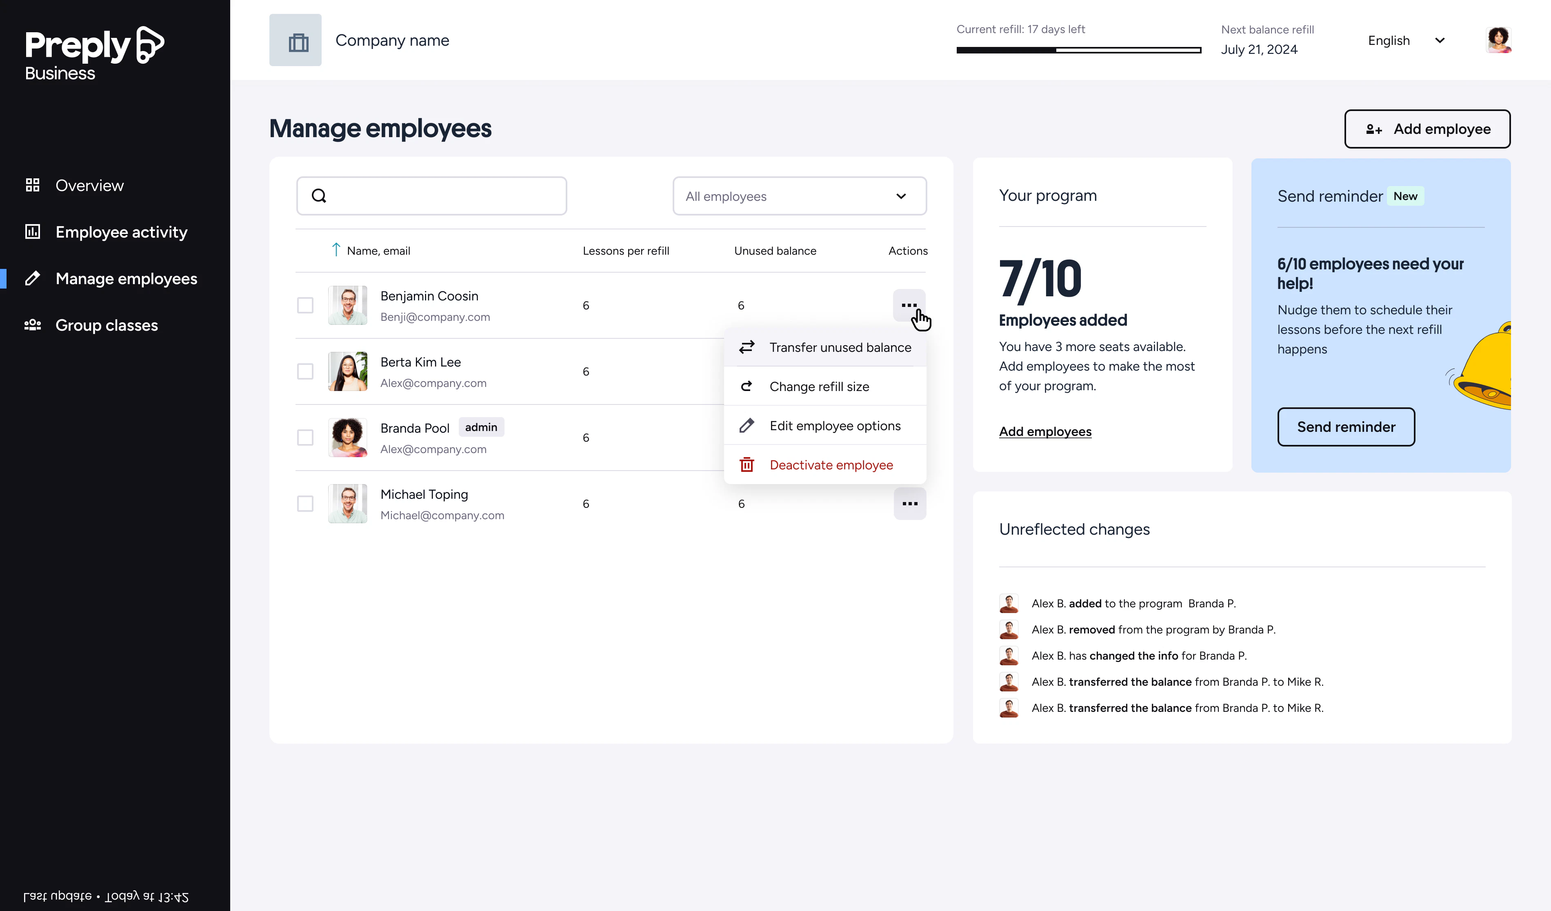This screenshot has height=911, width=1551.
Task: Check the checkbox beside Branda Pool
Action: pos(305,437)
